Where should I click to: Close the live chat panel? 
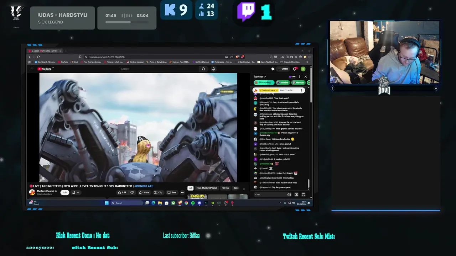coord(305,76)
